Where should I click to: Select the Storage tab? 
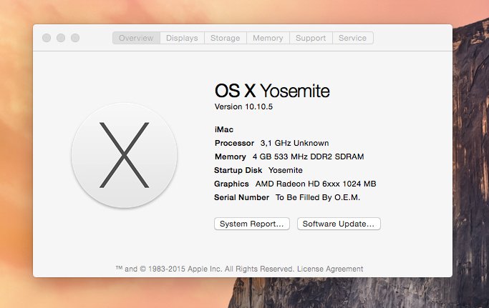(225, 38)
